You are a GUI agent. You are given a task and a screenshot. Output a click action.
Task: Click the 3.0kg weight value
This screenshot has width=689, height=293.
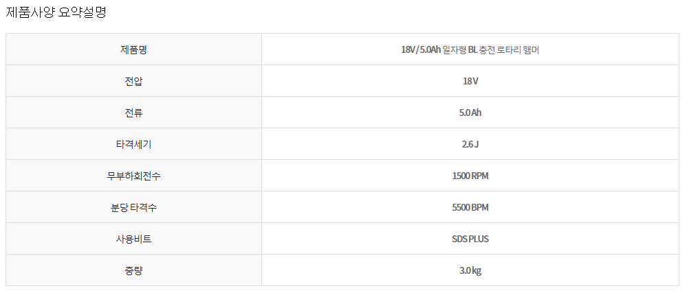pos(470,270)
